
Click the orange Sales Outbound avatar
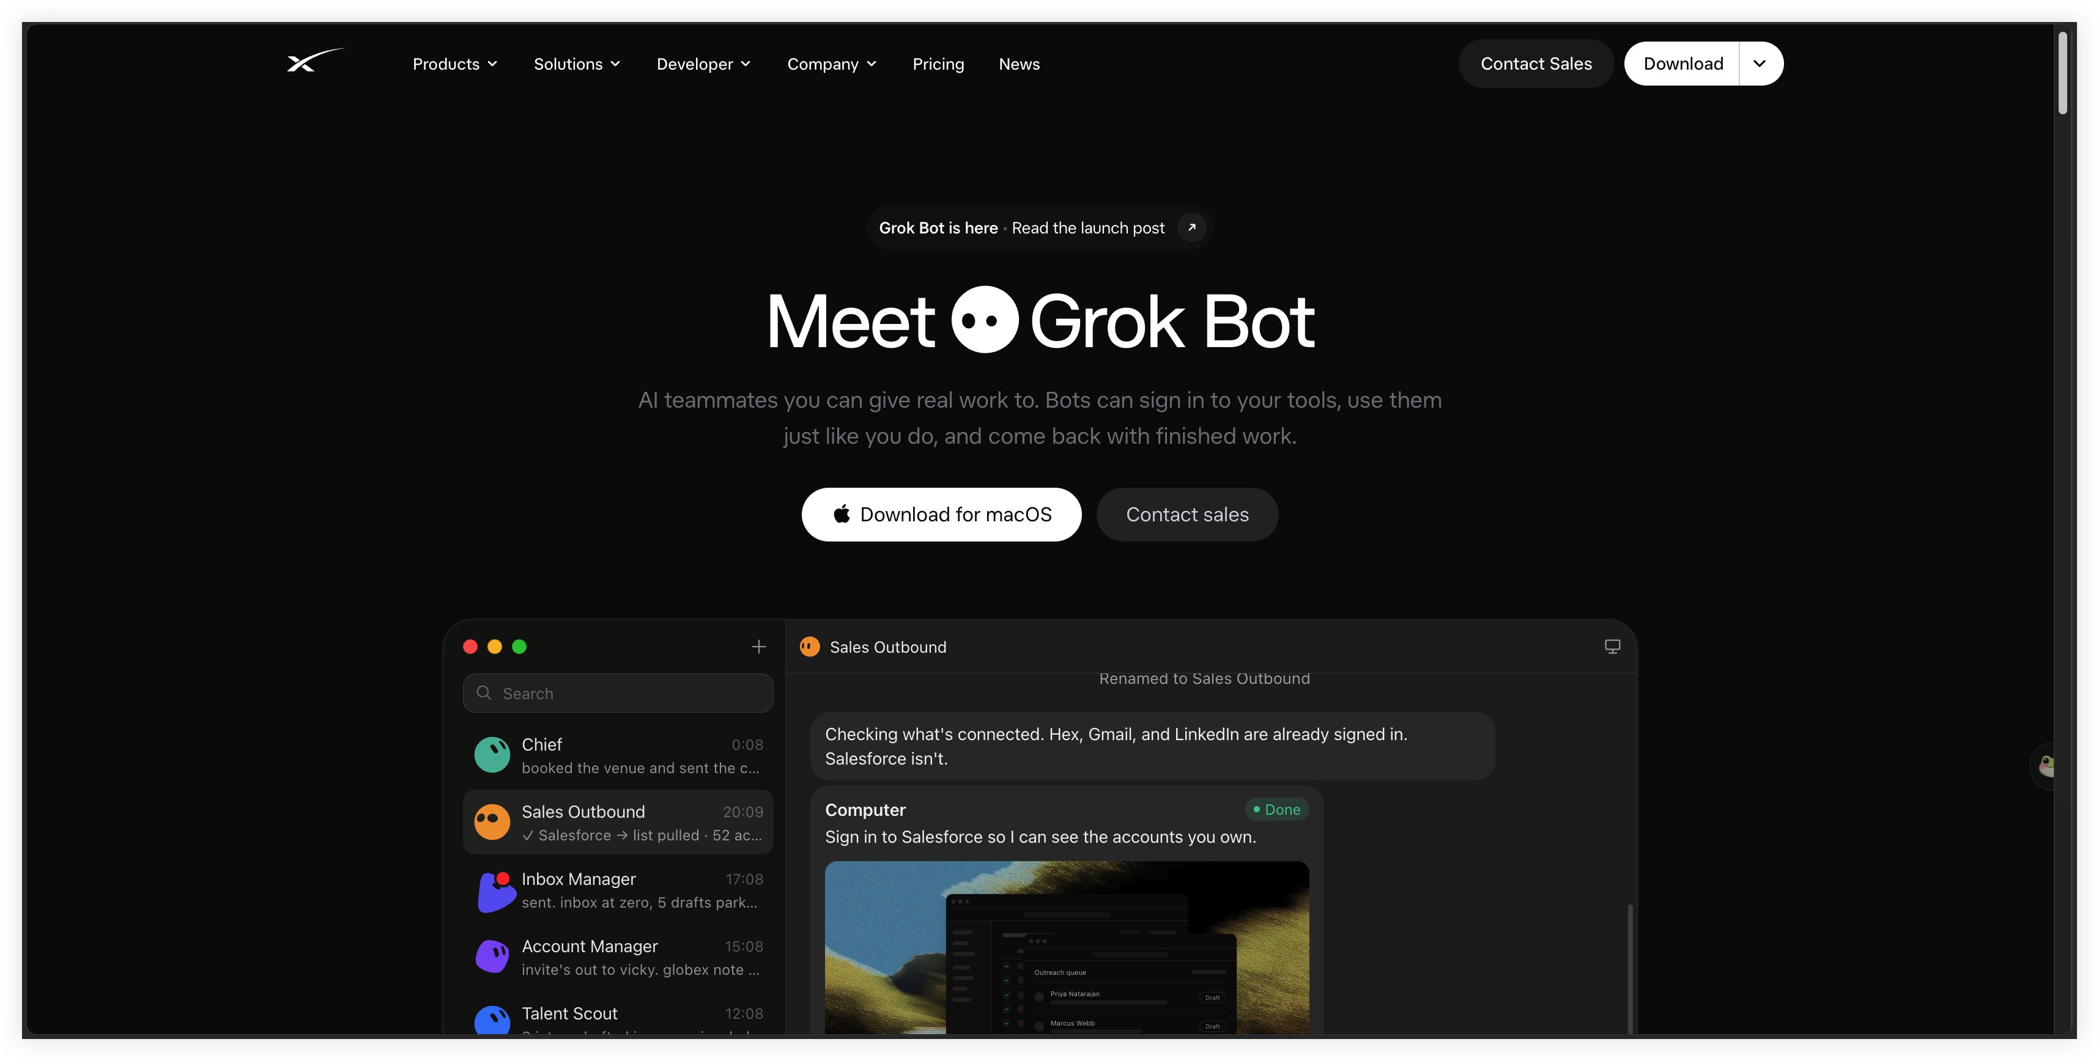click(x=492, y=823)
